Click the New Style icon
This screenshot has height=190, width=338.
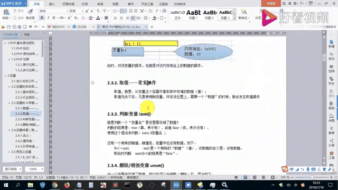pyautogui.click(x=244, y=12)
